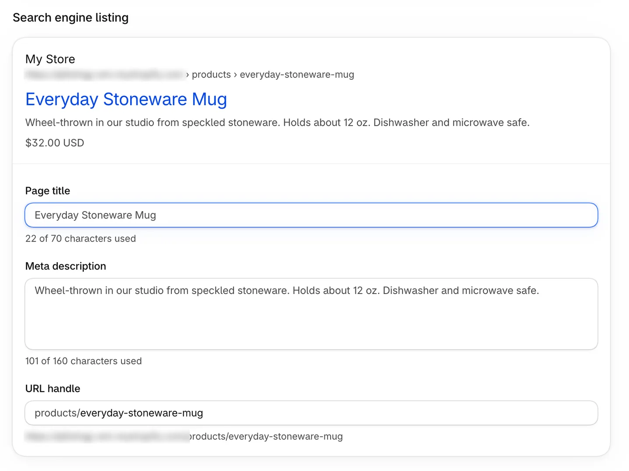Viewport: 629px width, 471px height.
Task: Focus the Meta description text area
Action: [311, 314]
